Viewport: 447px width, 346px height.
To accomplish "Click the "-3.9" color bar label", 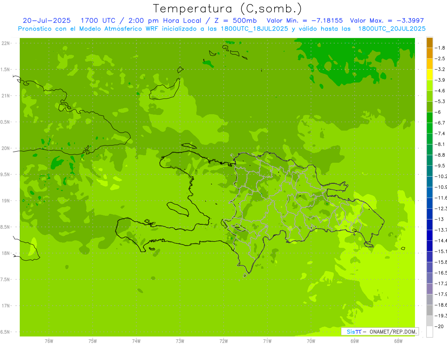I will (440, 80).
